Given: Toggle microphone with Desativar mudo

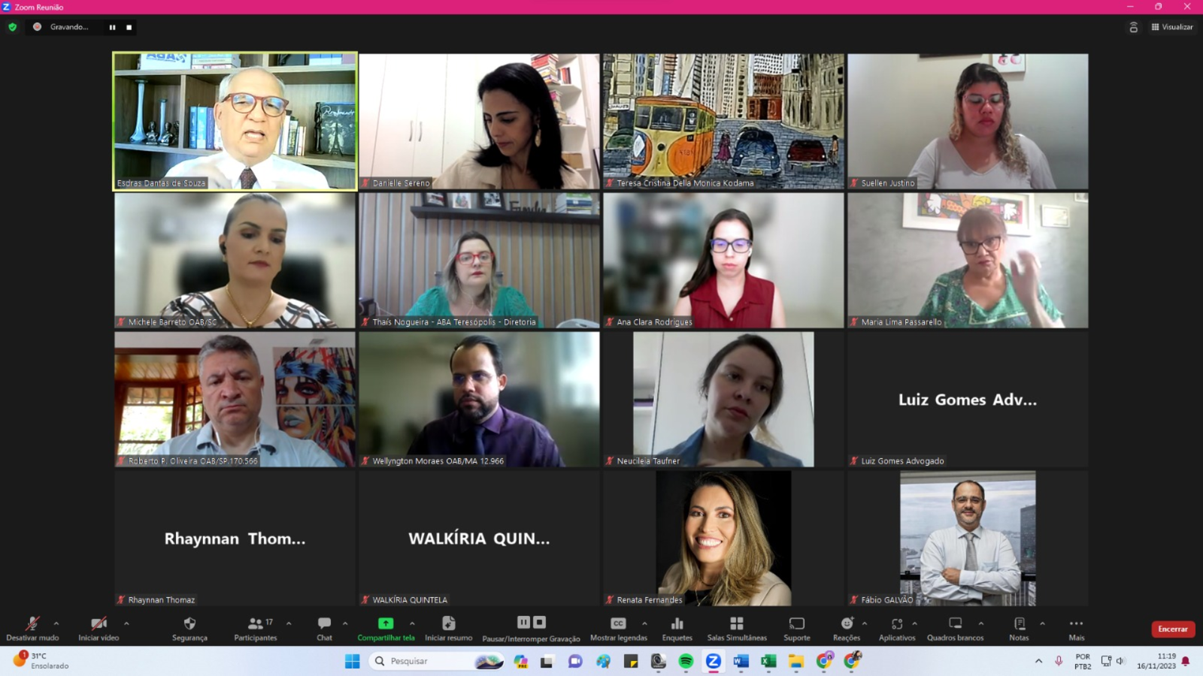Looking at the screenshot, I should coord(32,628).
